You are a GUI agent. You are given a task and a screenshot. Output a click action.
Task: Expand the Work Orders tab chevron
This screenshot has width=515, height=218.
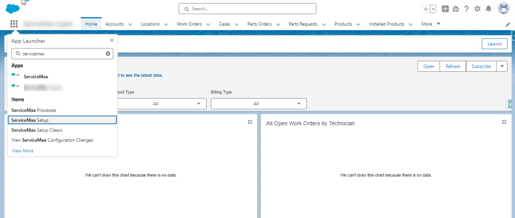coord(208,24)
